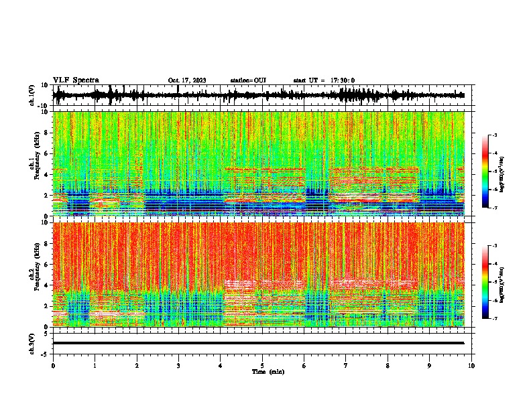Image resolution: width=531 pixels, height=410 pixels.
Task: Click the "station=OUI" header label
Action: pyautogui.click(x=248, y=80)
